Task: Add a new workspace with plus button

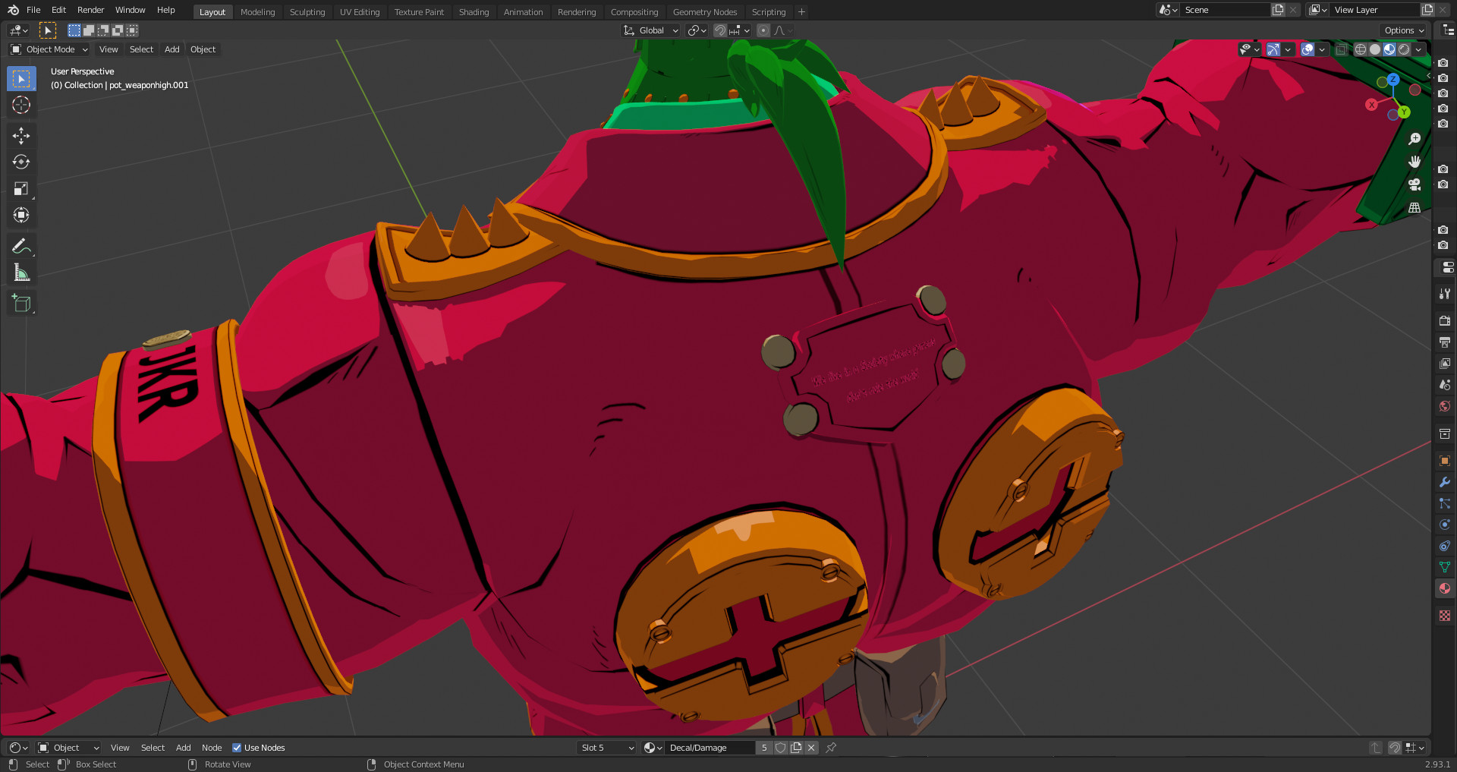Action: pos(801,12)
